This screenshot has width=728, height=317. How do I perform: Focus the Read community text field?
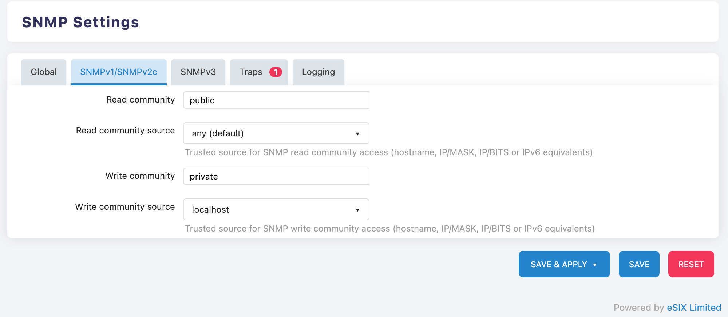pyautogui.click(x=276, y=100)
